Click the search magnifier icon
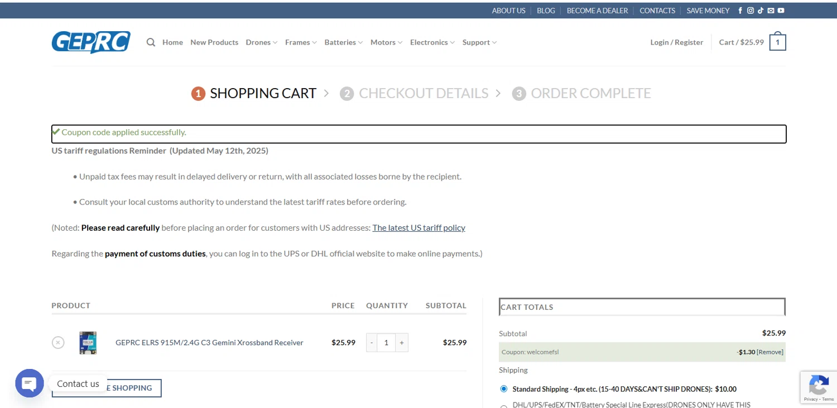This screenshot has height=408, width=837. click(x=151, y=42)
